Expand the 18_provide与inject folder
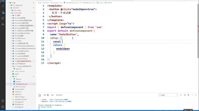 (x=12, y=59)
